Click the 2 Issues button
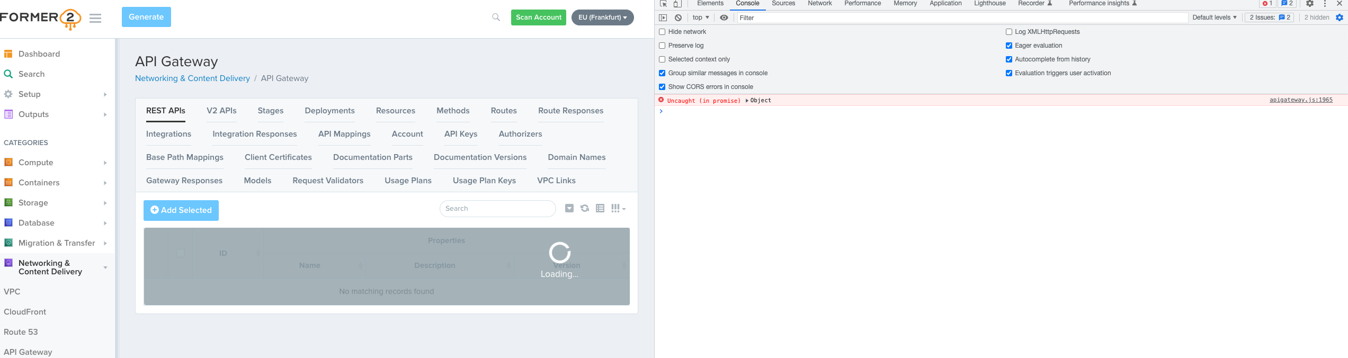Viewport: 1348px width, 358px height. point(1269,17)
